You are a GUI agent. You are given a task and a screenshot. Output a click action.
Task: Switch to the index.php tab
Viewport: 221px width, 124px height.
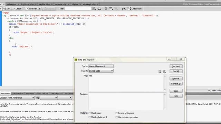pos(11,4)
